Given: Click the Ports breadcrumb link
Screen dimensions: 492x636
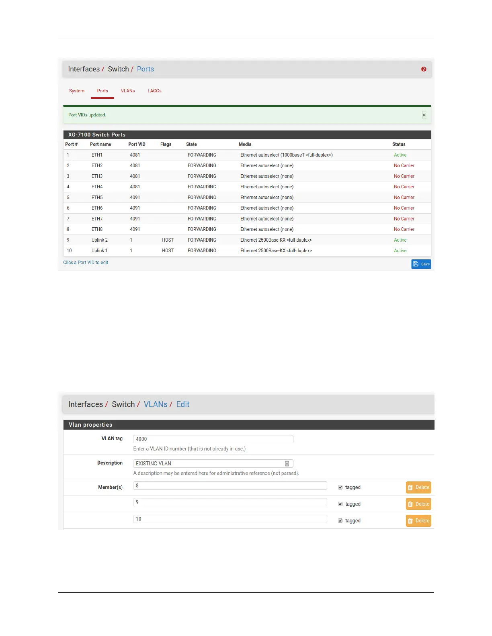Looking at the screenshot, I should coord(146,69).
